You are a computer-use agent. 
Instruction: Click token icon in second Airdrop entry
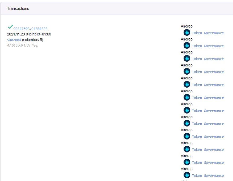(x=187, y=46)
